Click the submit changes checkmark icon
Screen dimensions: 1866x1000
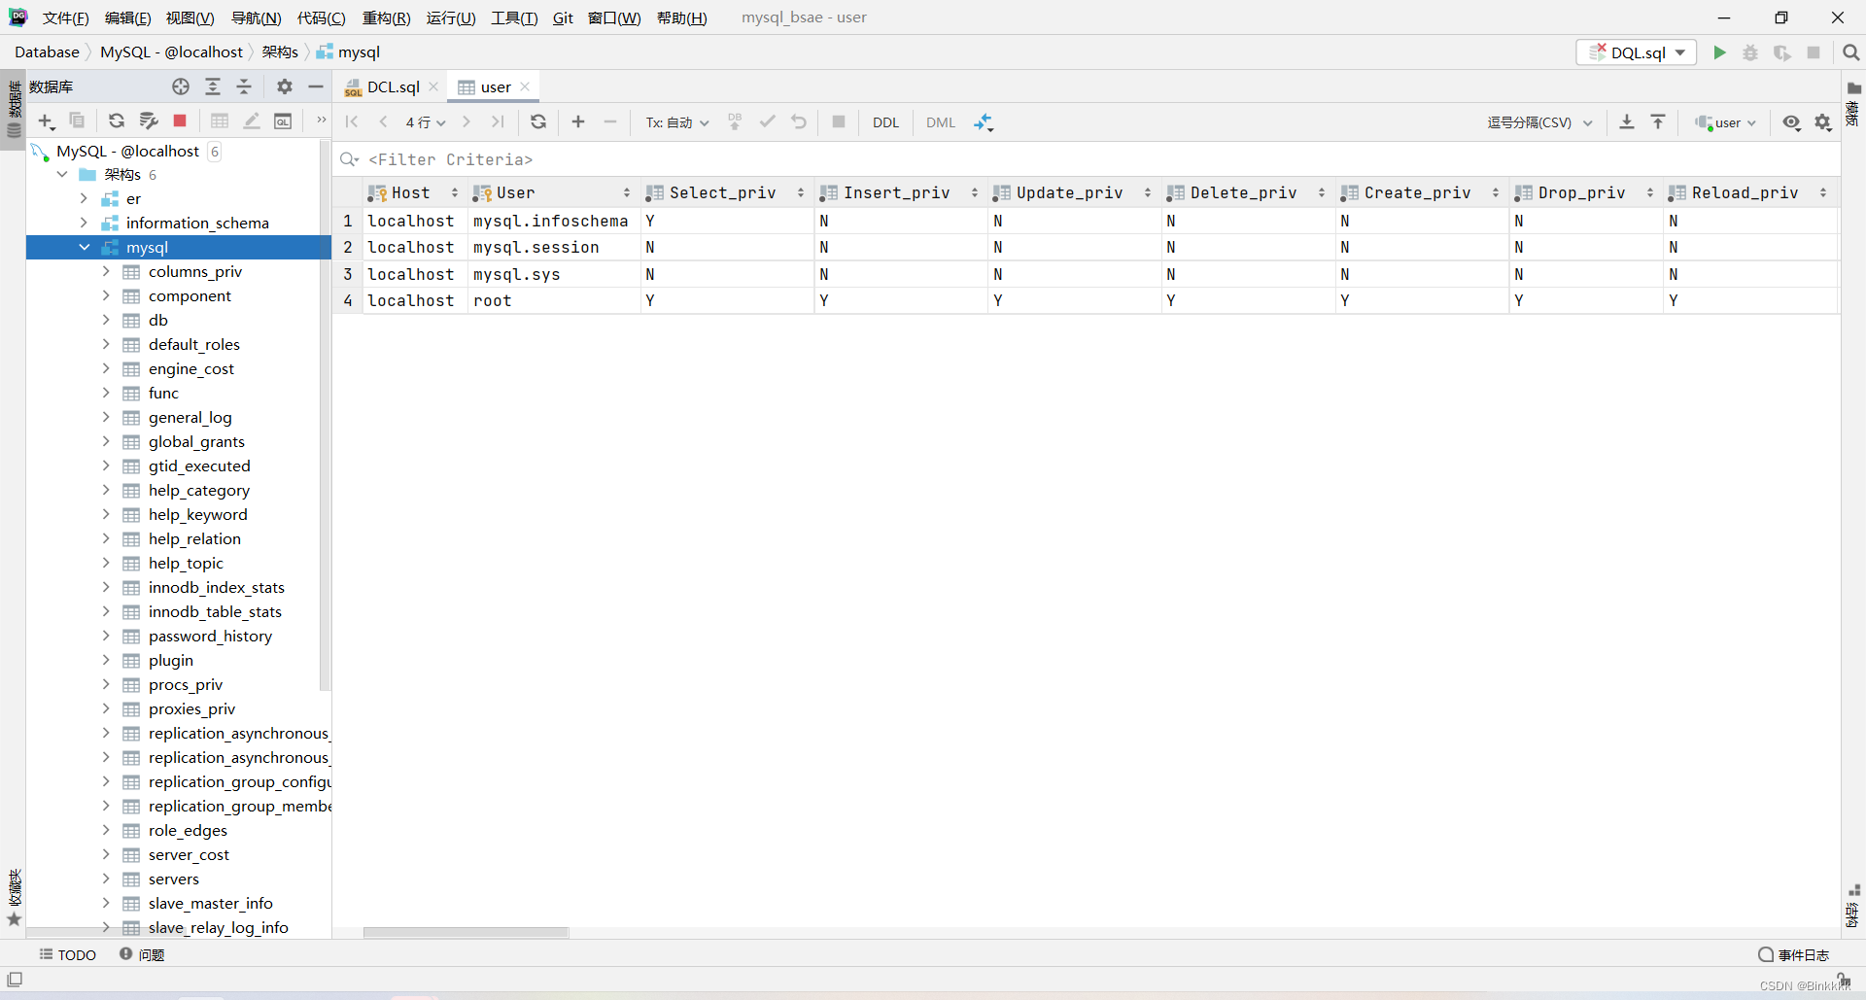coord(768,121)
